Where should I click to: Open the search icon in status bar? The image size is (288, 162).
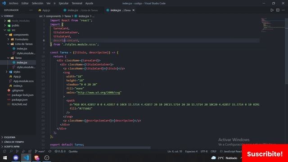coord(11,151)
